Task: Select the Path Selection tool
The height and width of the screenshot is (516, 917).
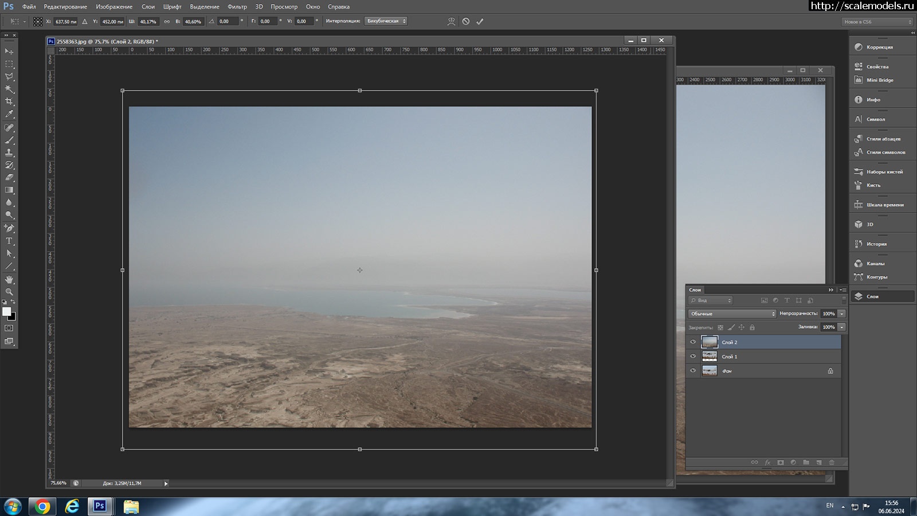Action: tap(9, 253)
